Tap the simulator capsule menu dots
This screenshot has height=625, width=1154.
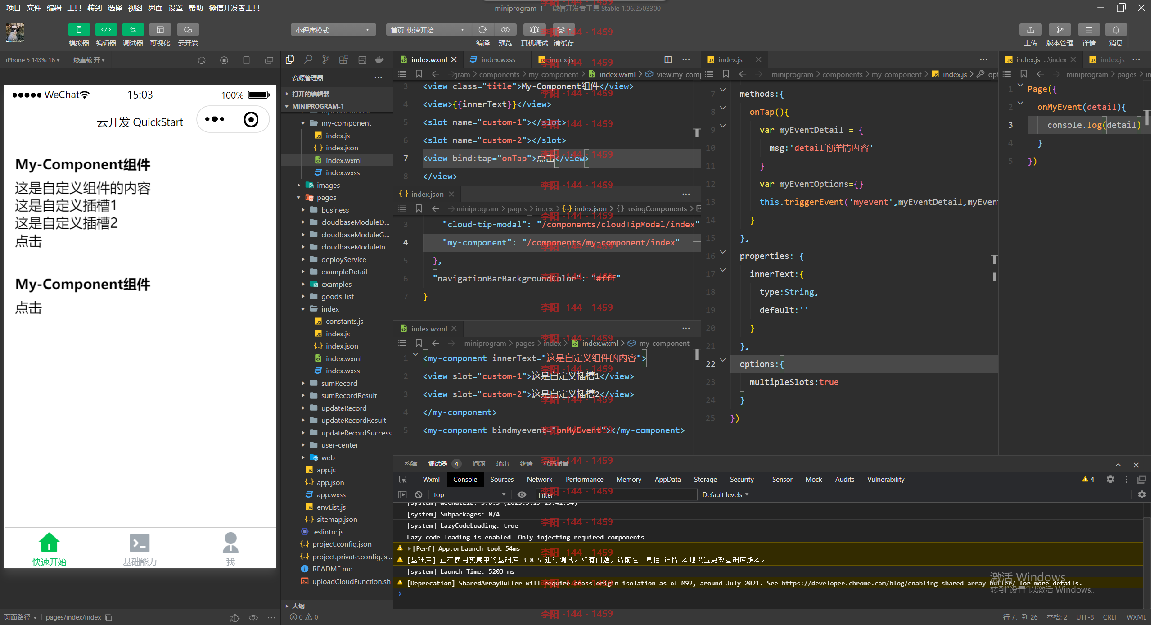pos(215,119)
